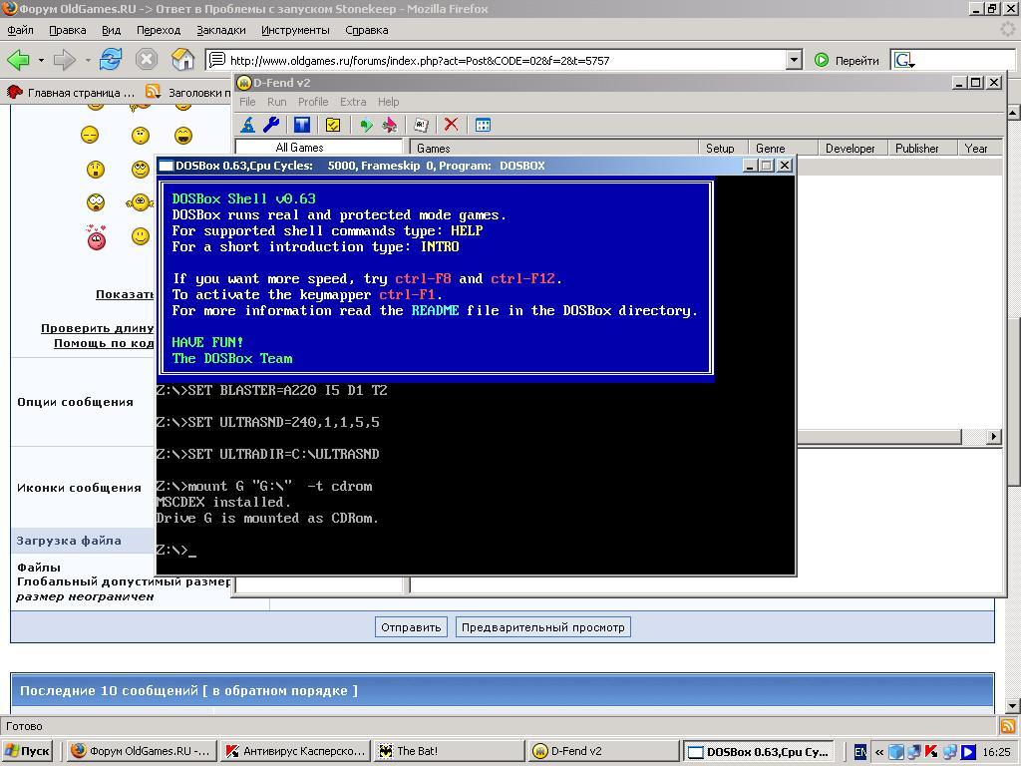Sort by Year column header
The image size is (1021, 766).
[x=980, y=148]
